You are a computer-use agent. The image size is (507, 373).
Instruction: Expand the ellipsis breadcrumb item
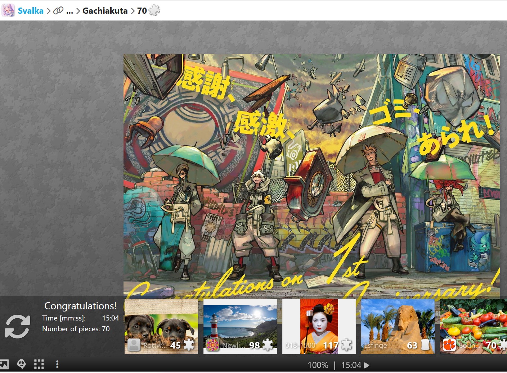pos(69,11)
